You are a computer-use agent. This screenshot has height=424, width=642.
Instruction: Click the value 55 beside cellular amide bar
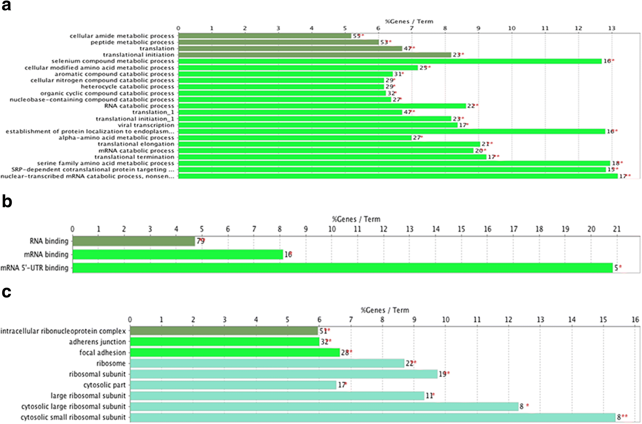click(357, 36)
